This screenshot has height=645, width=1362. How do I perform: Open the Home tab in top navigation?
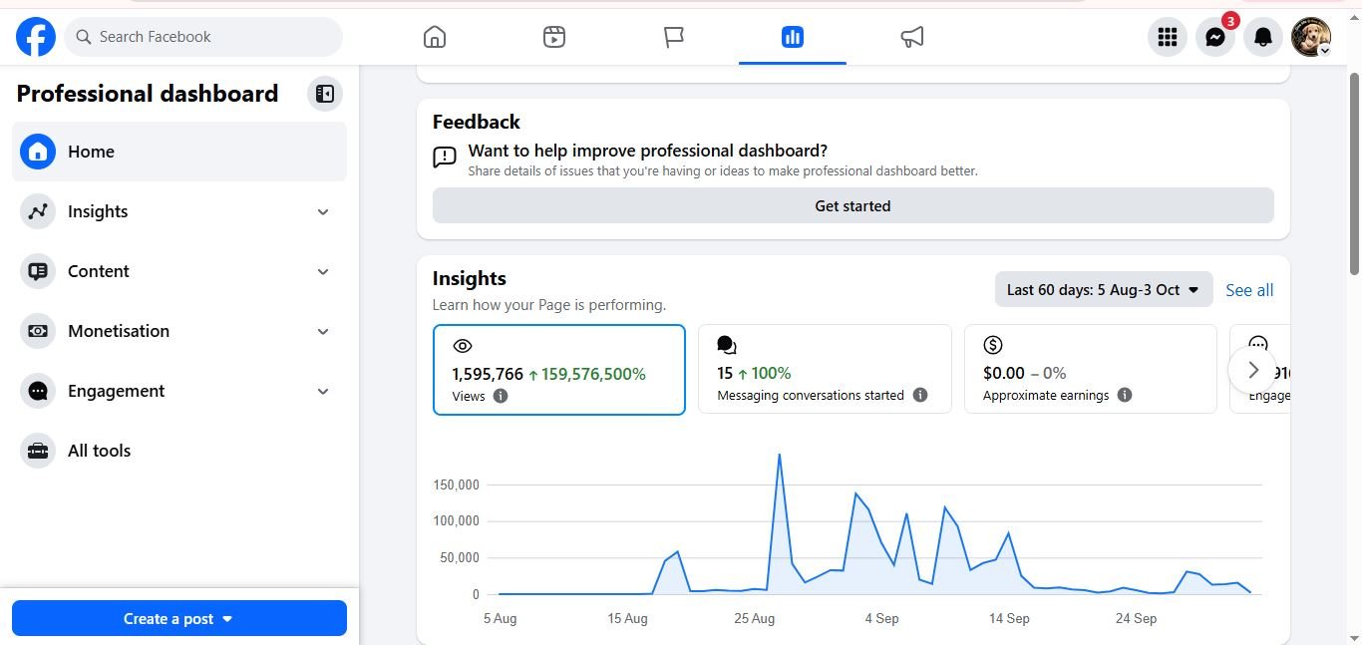coord(435,37)
